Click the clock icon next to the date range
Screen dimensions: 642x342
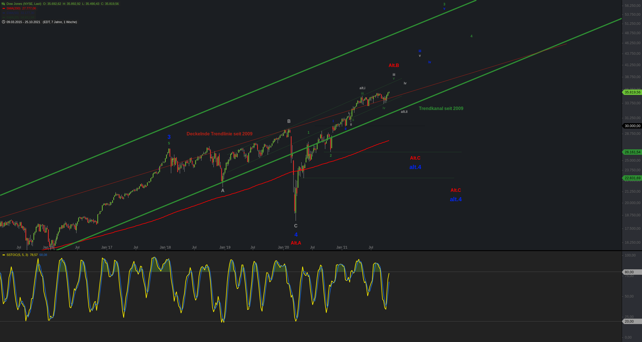coord(3,22)
